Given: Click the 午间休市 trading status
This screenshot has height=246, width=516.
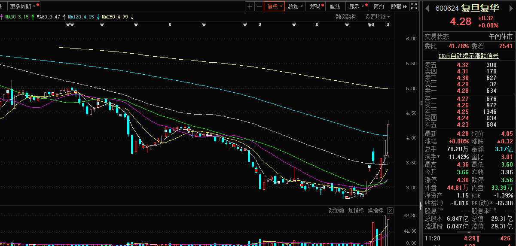Looking at the screenshot, I should click(501, 36).
